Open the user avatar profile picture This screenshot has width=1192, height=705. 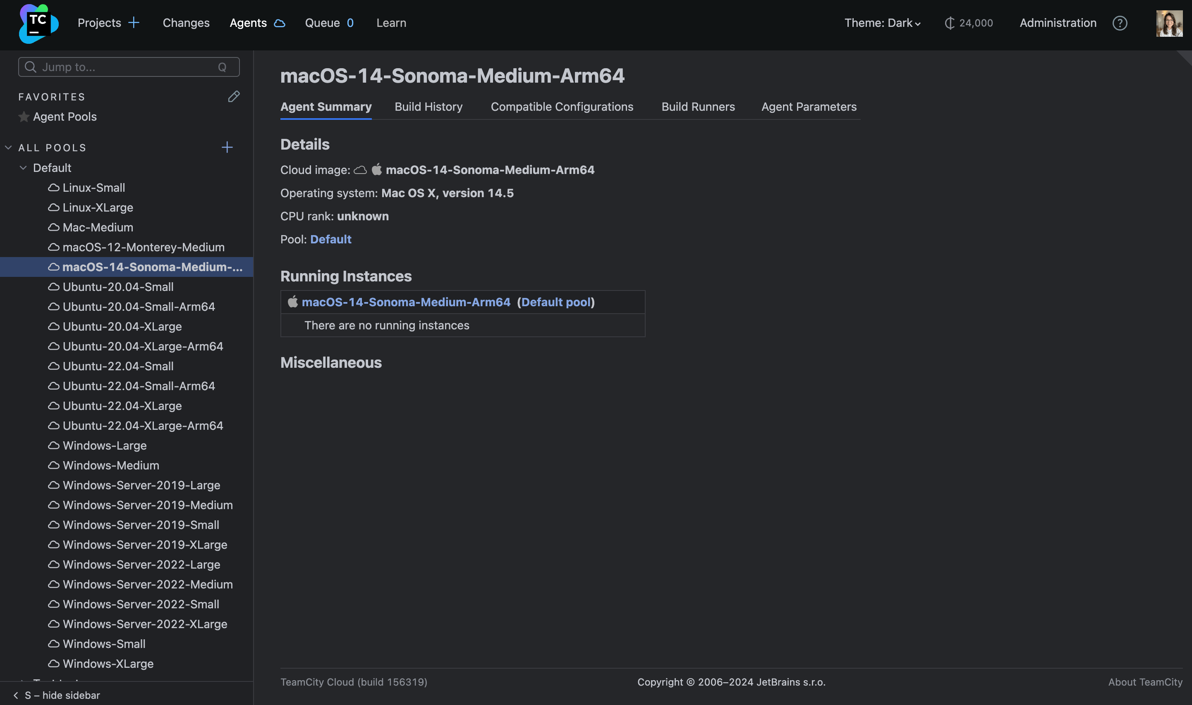[1169, 23]
